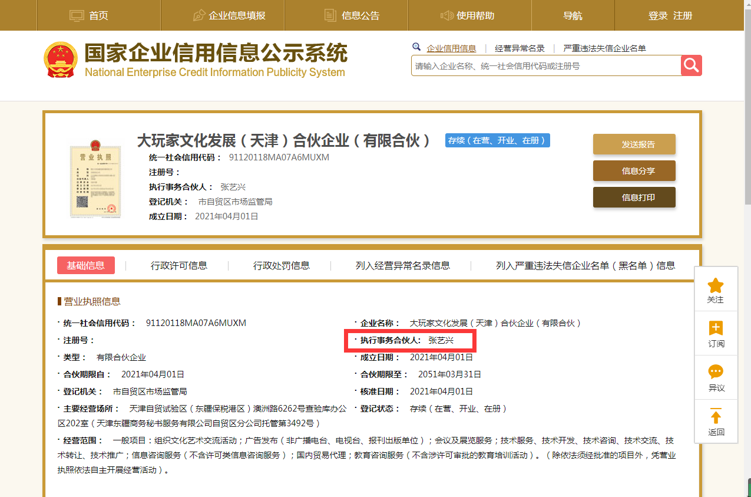
Task: Click the search magnifier icon
Action: click(690, 65)
